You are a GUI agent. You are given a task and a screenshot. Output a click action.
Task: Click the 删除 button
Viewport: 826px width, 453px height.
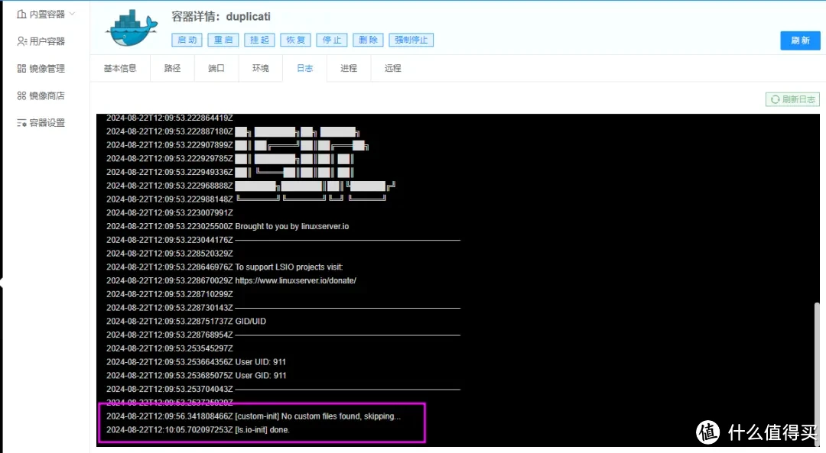368,40
